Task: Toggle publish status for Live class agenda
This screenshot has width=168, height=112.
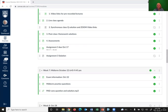Action: (154, 21)
